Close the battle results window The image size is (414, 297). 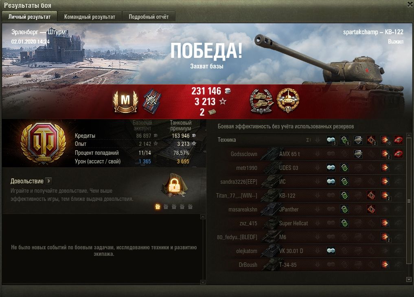click(x=410, y=4)
